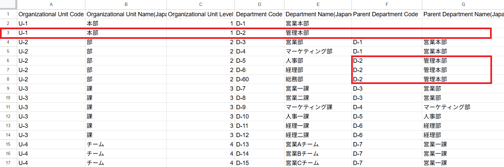Viewport: 504px width, 167px height.
Task: Click the empty parent department code cell in row 2
Action: point(387,24)
